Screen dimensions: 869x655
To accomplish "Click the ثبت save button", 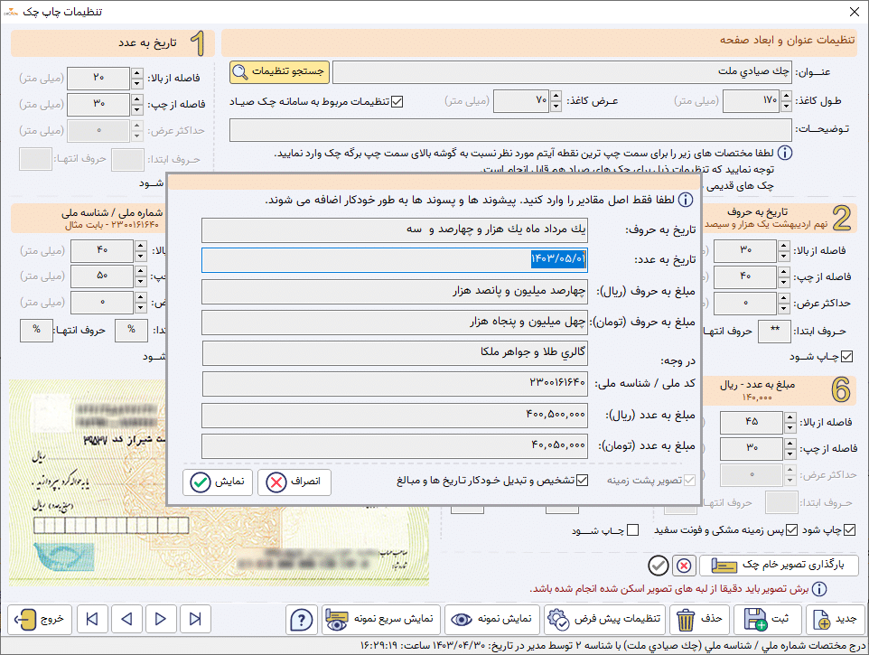I will pos(767,619).
